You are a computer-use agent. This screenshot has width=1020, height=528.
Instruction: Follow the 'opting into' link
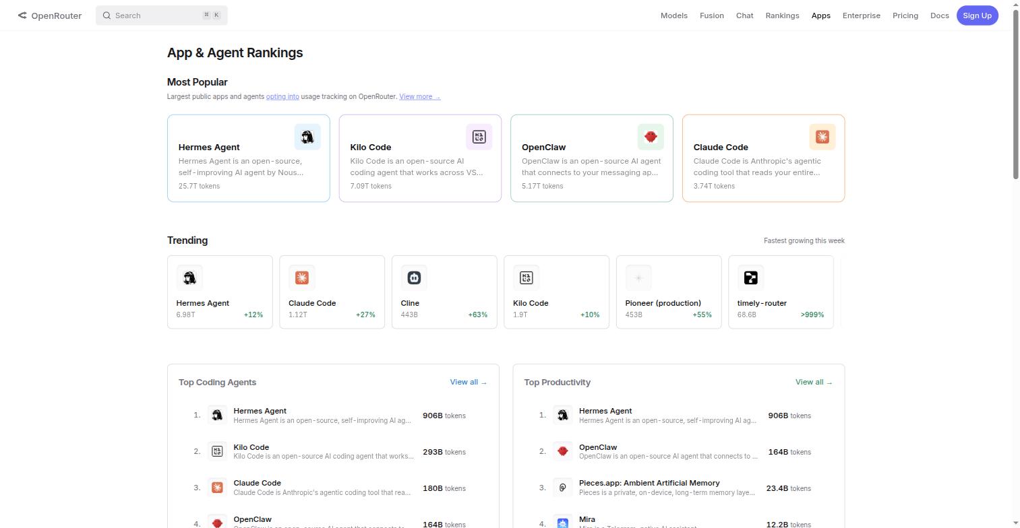[x=282, y=96]
